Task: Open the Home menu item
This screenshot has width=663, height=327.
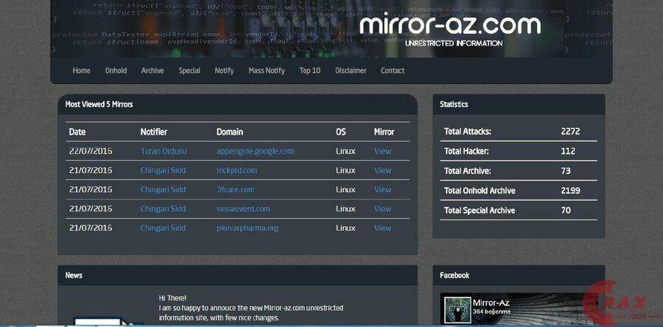Action: (x=81, y=71)
